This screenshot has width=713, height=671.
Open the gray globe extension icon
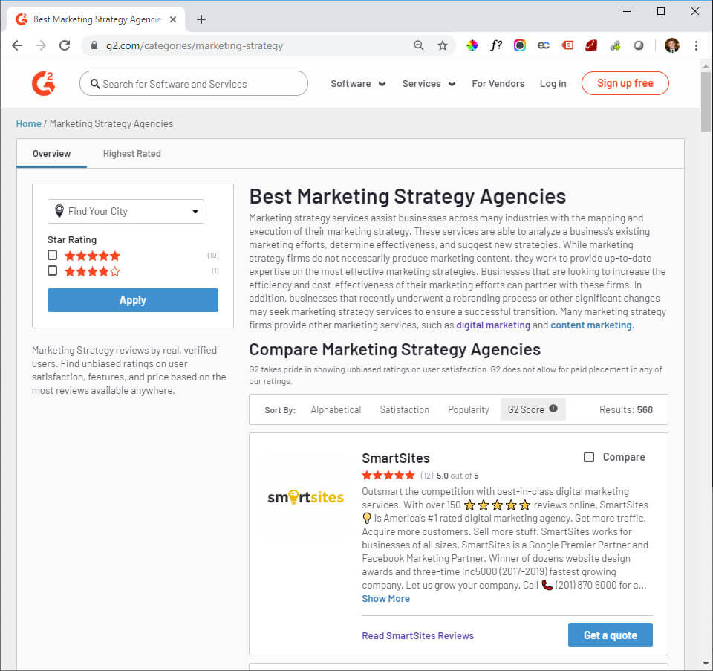coord(639,45)
